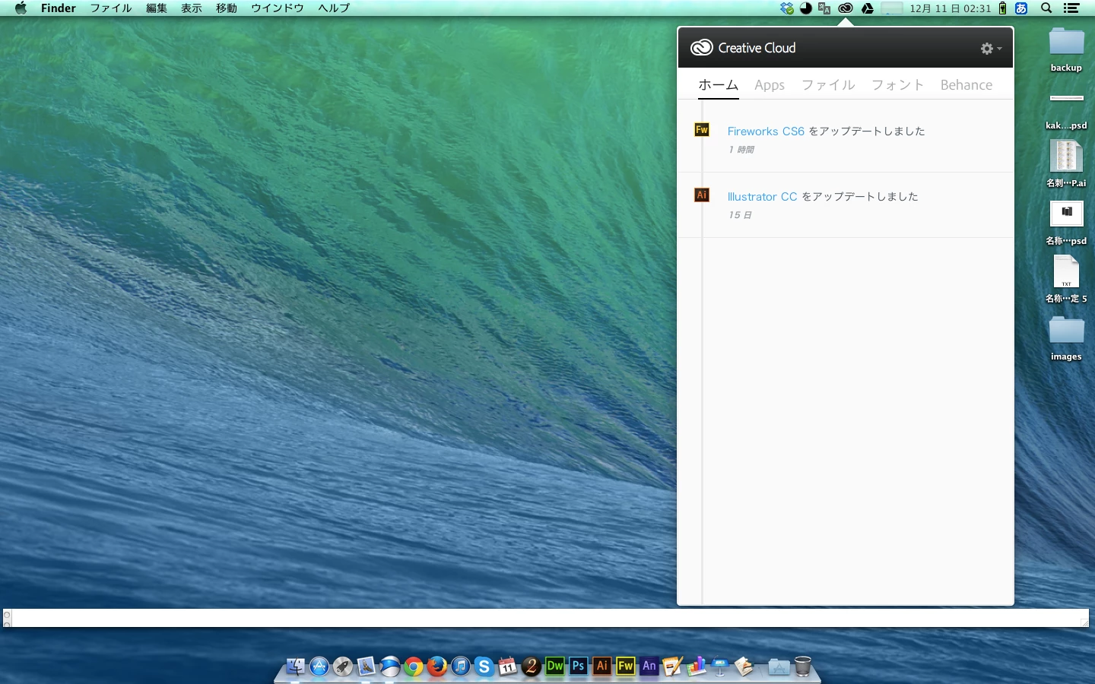The image size is (1095, 684).
Task: Launch Finder from the Dock
Action: pyautogui.click(x=296, y=667)
